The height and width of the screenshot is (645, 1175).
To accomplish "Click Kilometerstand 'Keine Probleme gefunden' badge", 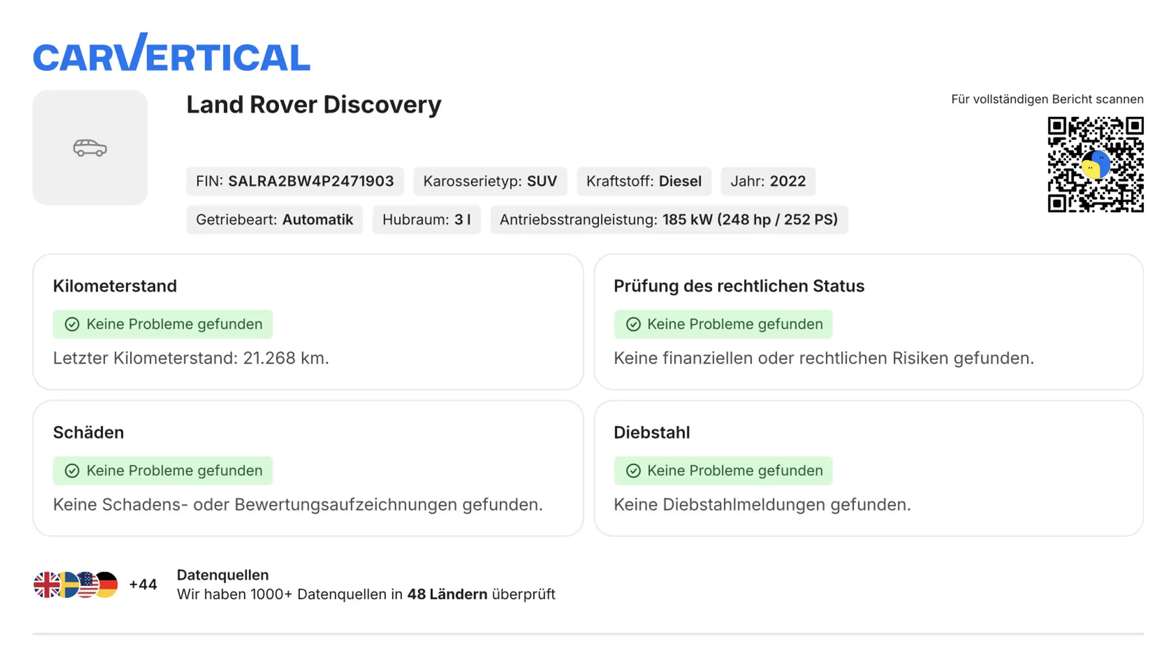I will (x=163, y=324).
